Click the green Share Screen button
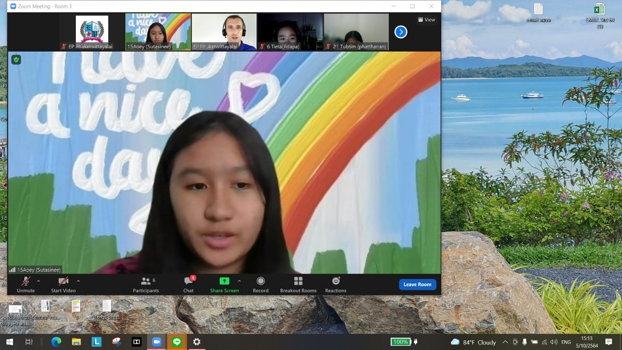This screenshot has width=622, height=350. 225,284
